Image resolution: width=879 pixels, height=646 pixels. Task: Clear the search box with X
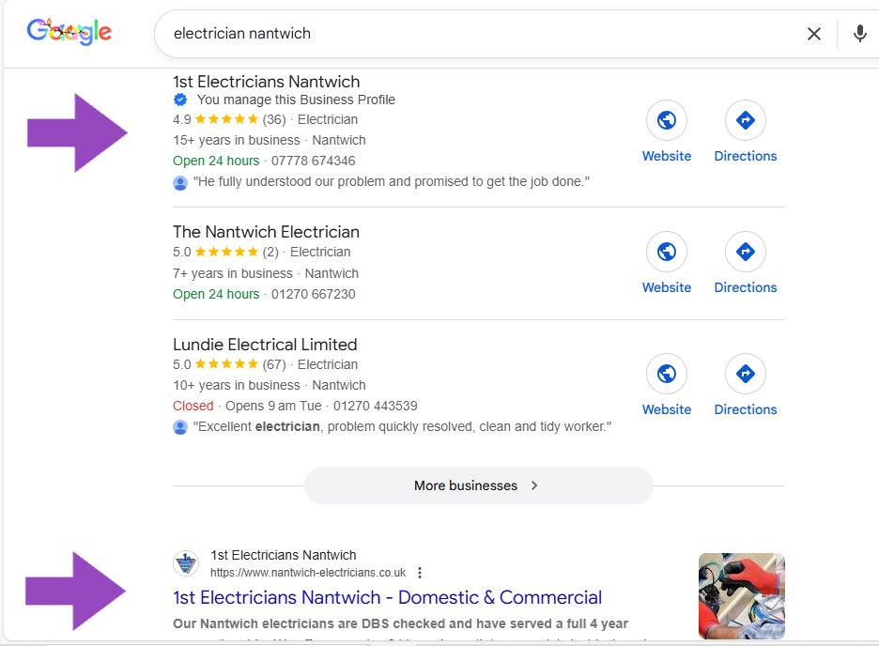(813, 34)
